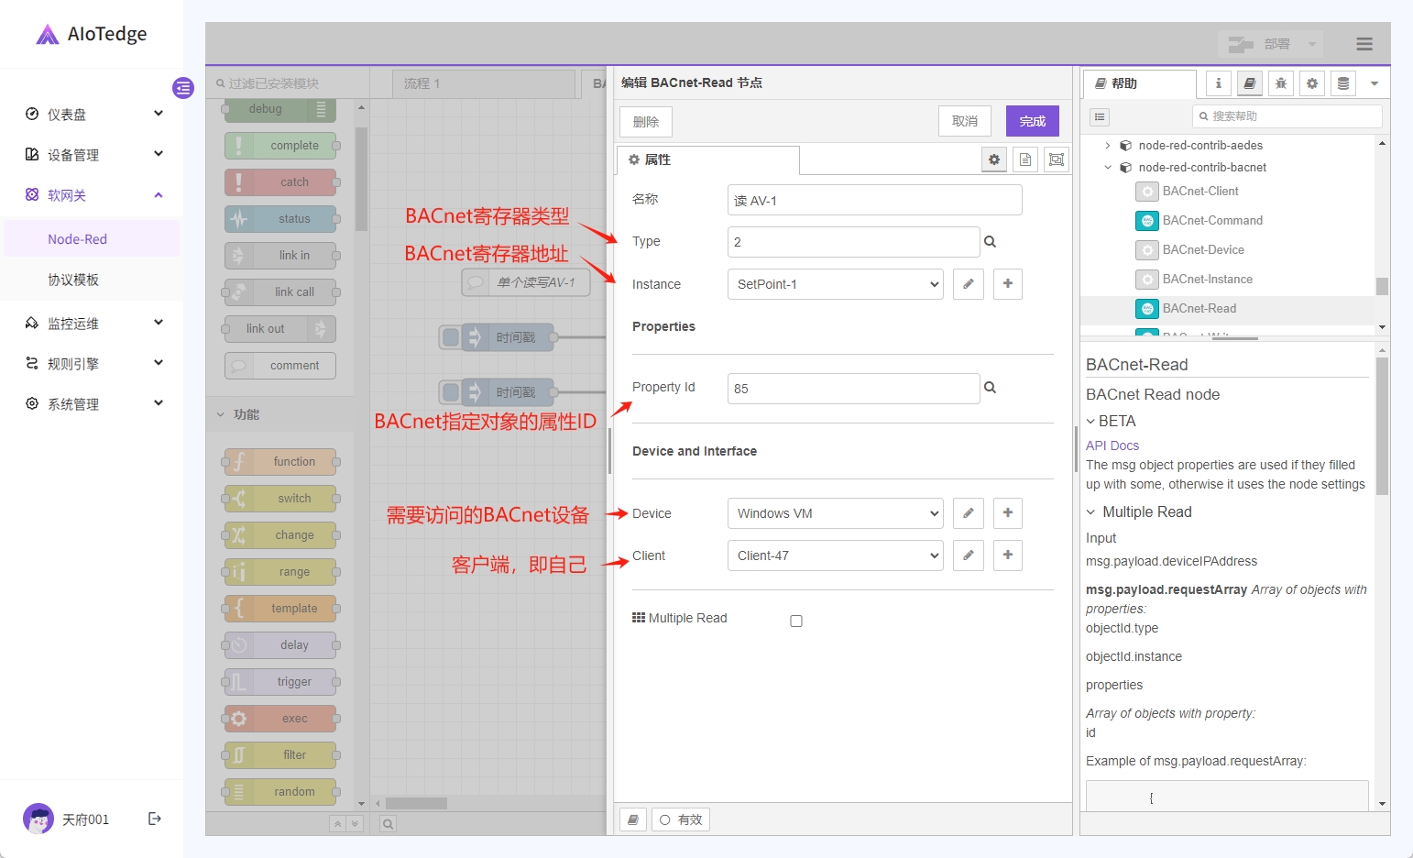
Task: Open the 协议模板 menu item
Action: (x=73, y=280)
